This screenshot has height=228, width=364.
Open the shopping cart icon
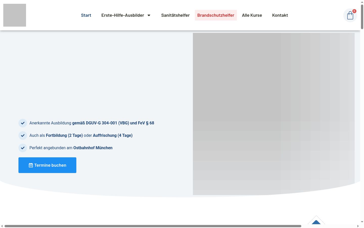350,15
